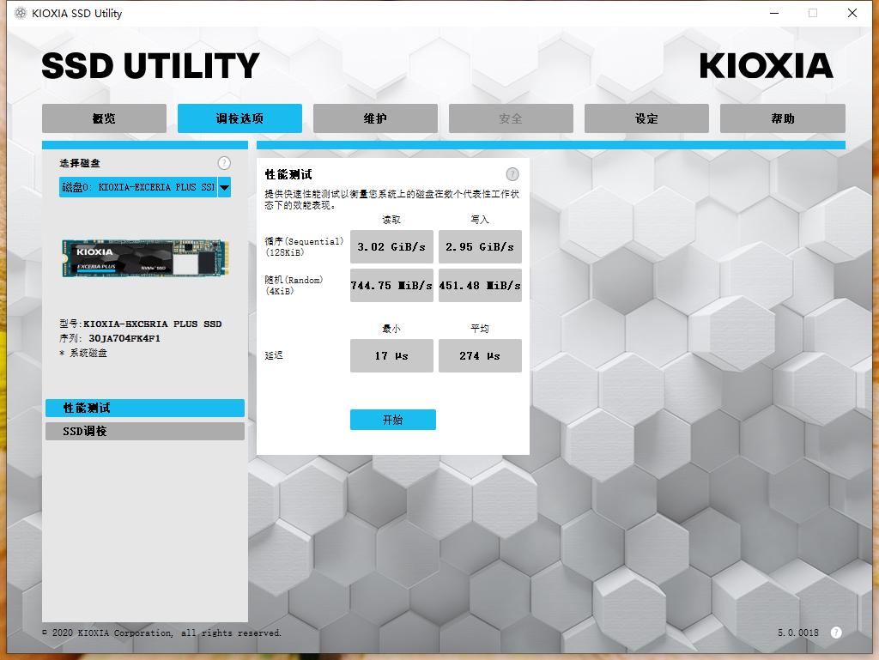Image resolution: width=879 pixels, height=660 pixels.
Task: Minimize the KIOXIA SSD Utility window
Action: click(x=774, y=13)
